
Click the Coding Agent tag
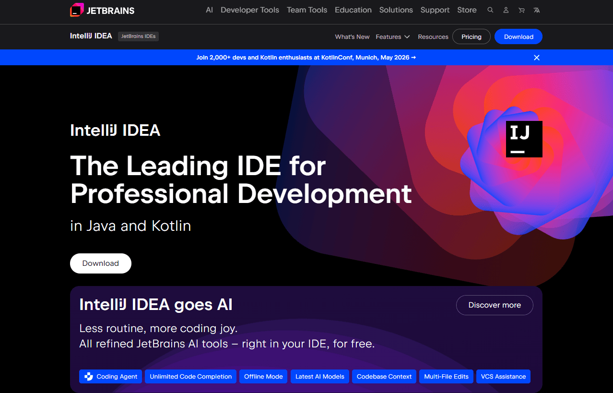(111, 377)
